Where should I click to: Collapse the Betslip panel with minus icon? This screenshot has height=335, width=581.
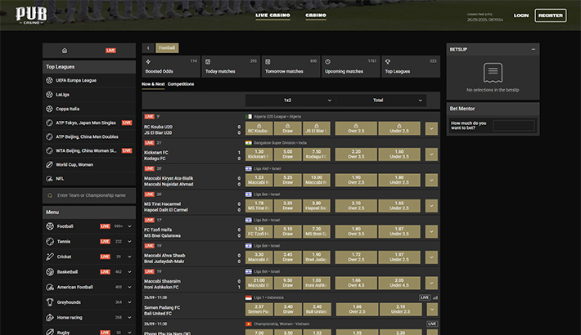(x=533, y=49)
